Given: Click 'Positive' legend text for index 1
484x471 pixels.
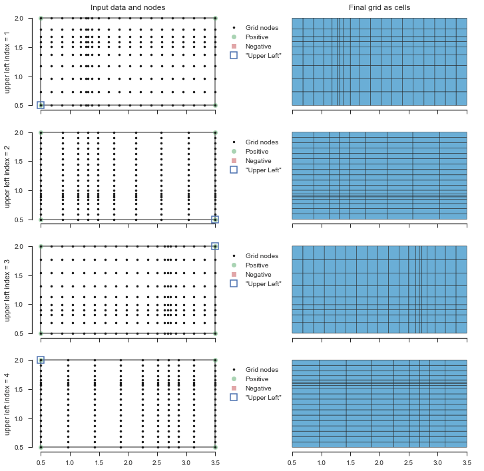Looking at the screenshot, I should coord(257,37).
